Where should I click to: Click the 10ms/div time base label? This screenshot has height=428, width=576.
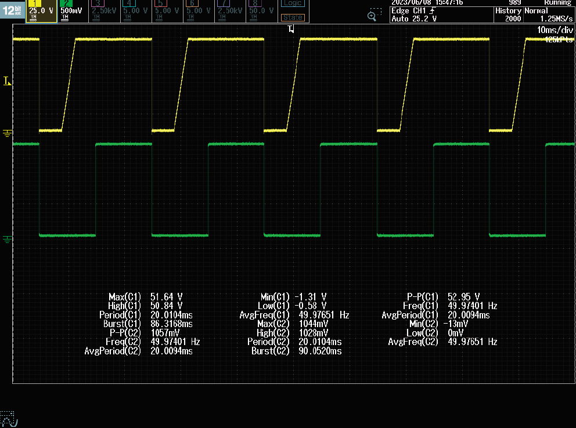tap(555, 30)
